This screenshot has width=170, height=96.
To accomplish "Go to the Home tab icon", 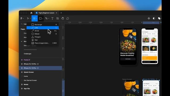I will (31, 13).
